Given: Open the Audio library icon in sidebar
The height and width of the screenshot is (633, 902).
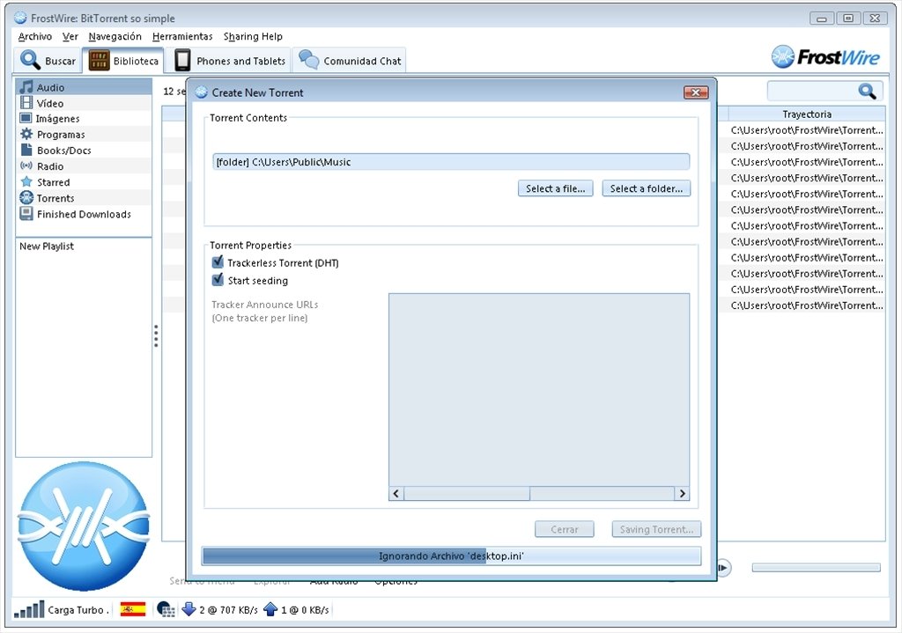Looking at the screenshot, I should coord(26,87).
